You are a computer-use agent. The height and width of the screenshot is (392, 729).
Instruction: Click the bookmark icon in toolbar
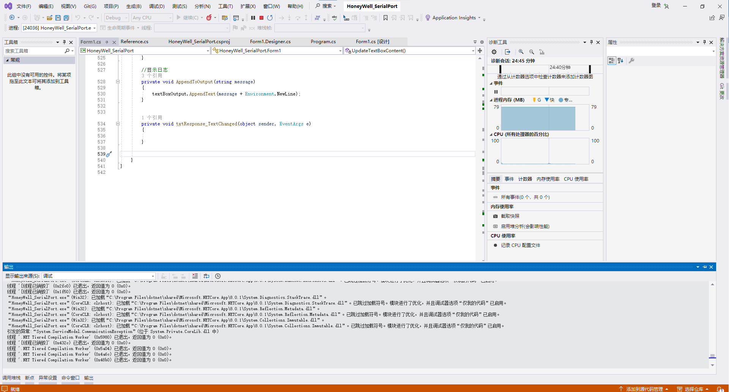[386, 18]
